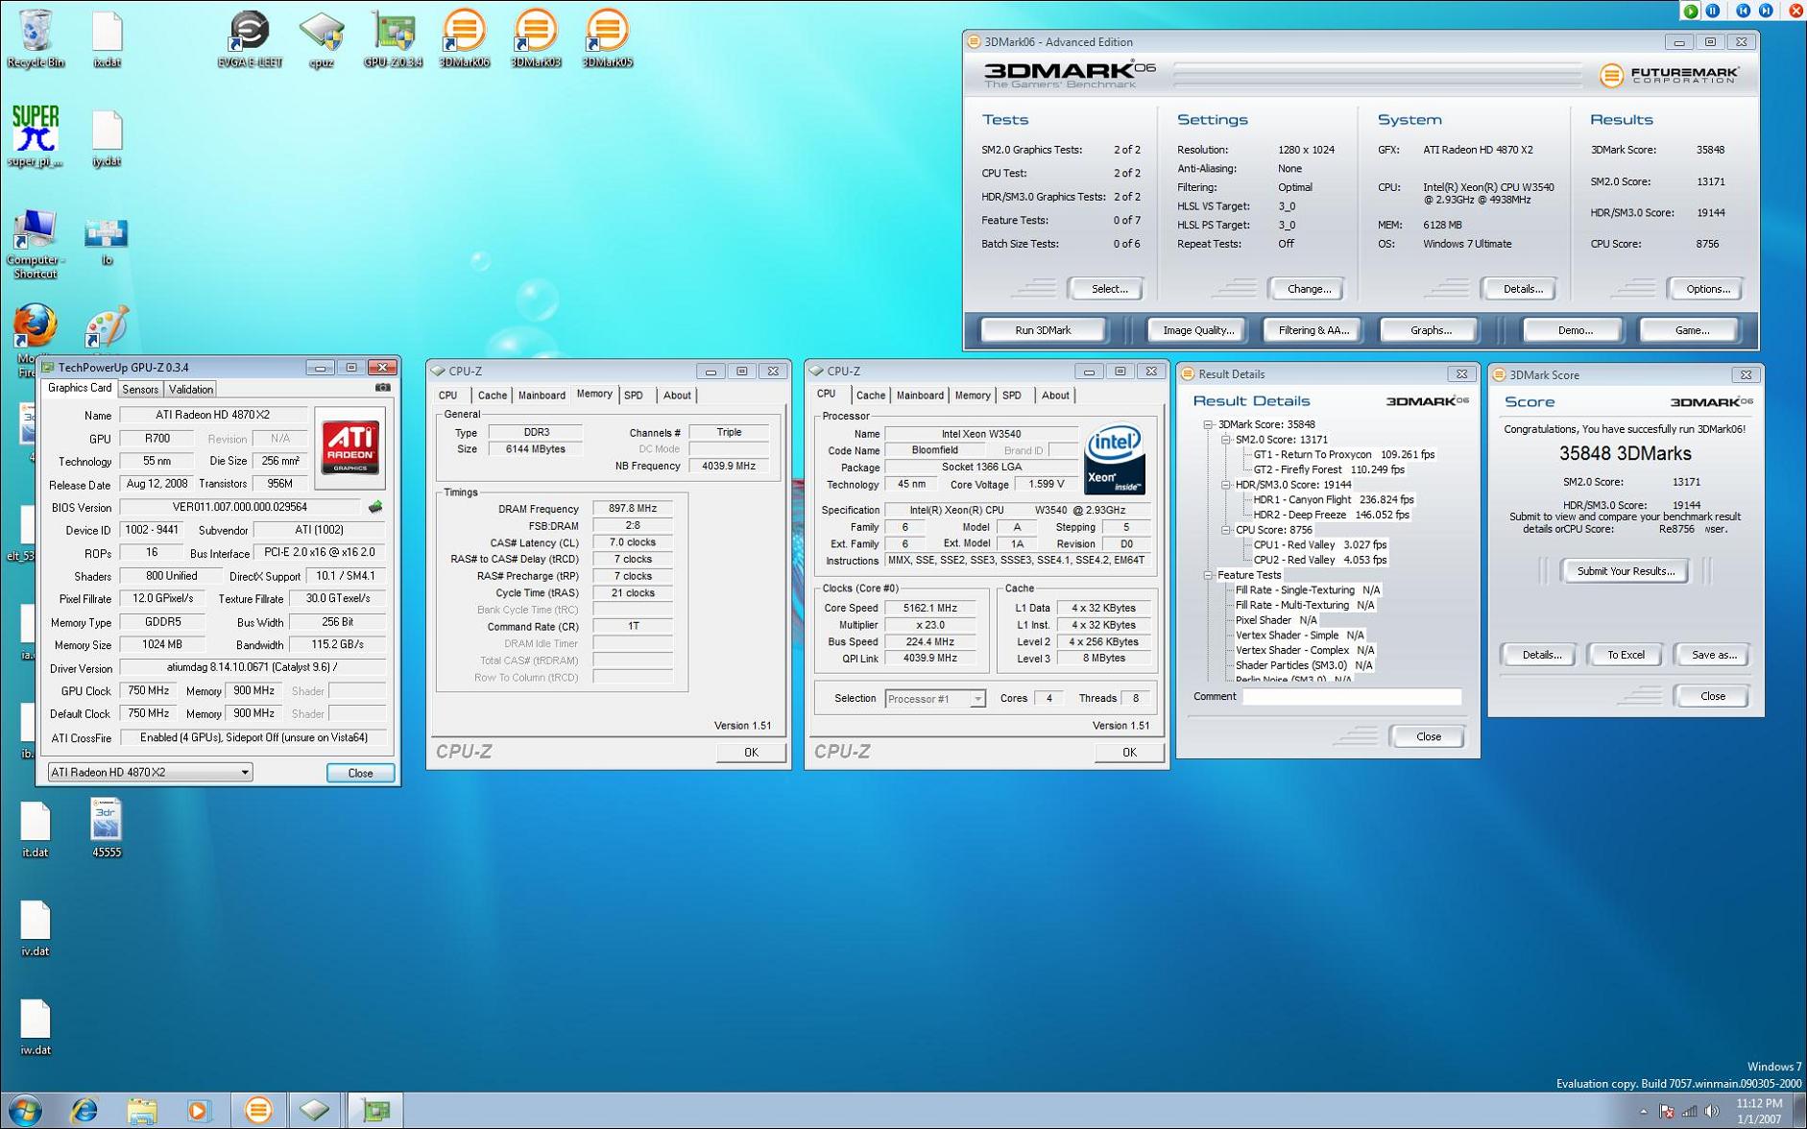The image size is (1807, 1129).
Task: Open the paint palette desktop shortcut
Action: click(106, 327)
